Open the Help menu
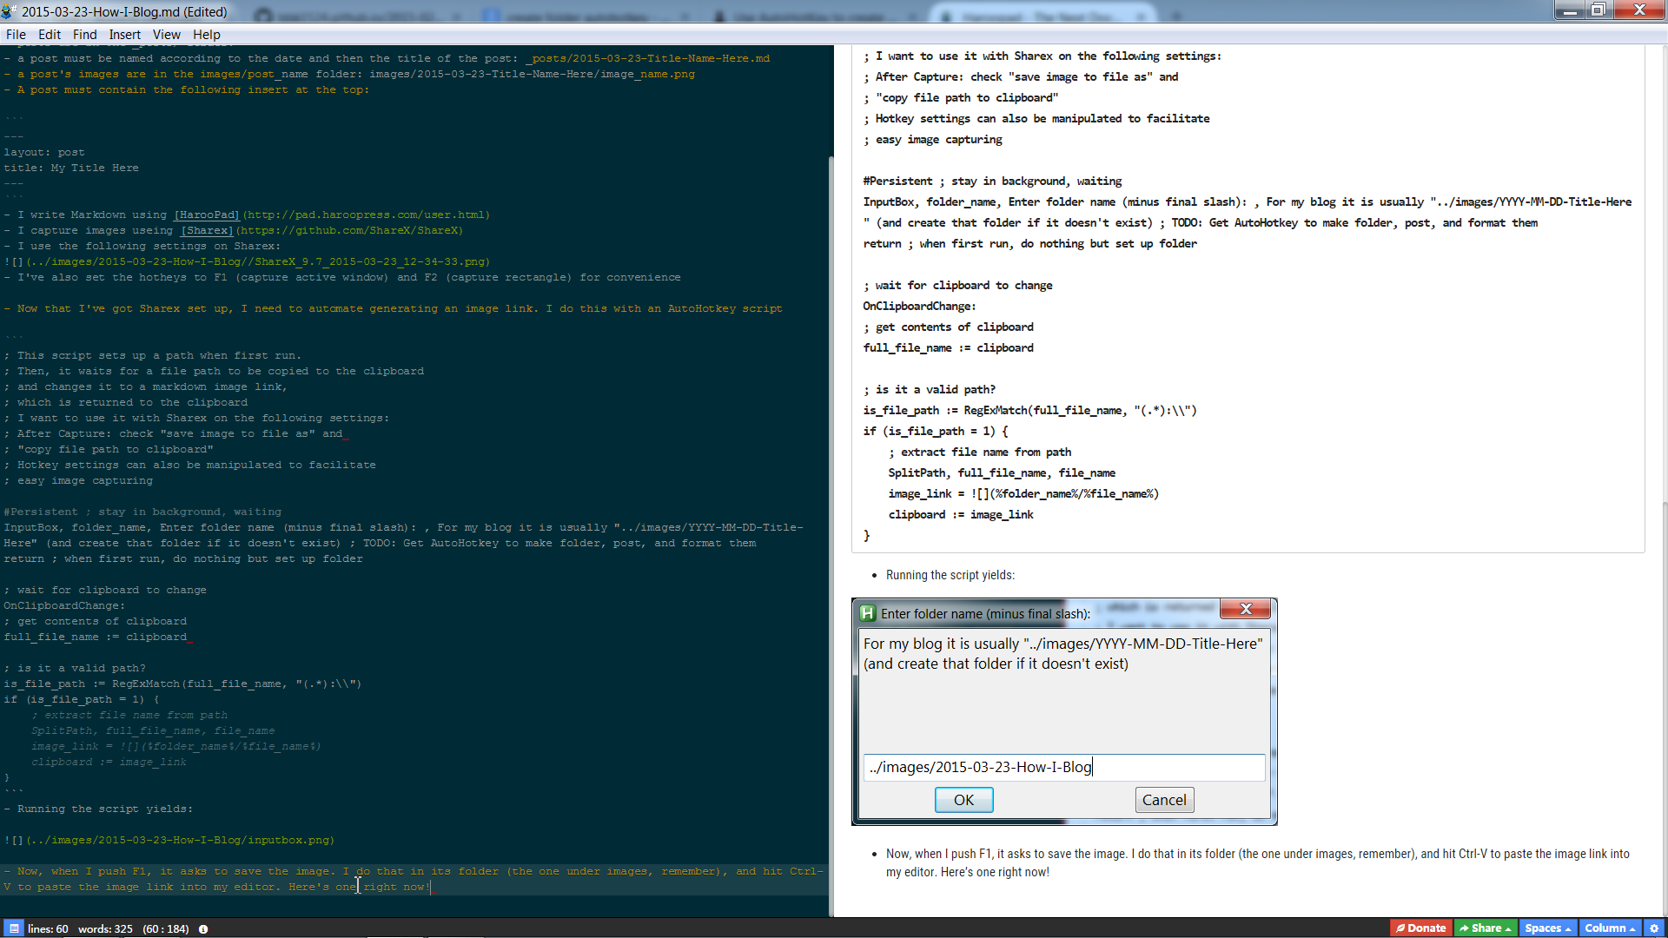1668x938 pixels. click(207, 35)
